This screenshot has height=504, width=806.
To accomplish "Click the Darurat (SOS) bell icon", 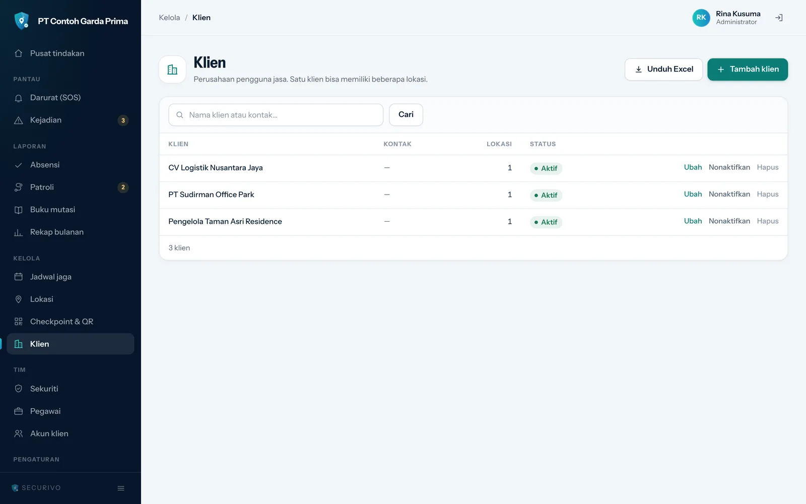I will (x=19, y=98).
